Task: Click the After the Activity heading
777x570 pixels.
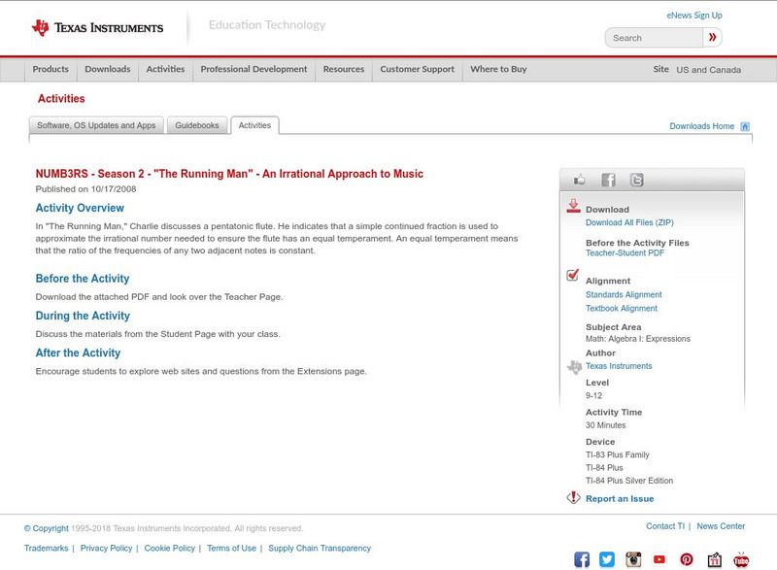Action: pos(78,352)
